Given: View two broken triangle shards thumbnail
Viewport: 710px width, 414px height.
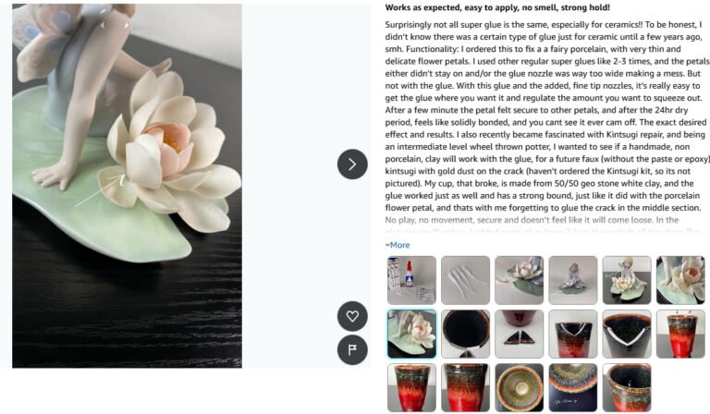Looking at the screenshot, I should click(x=519, y=334).
